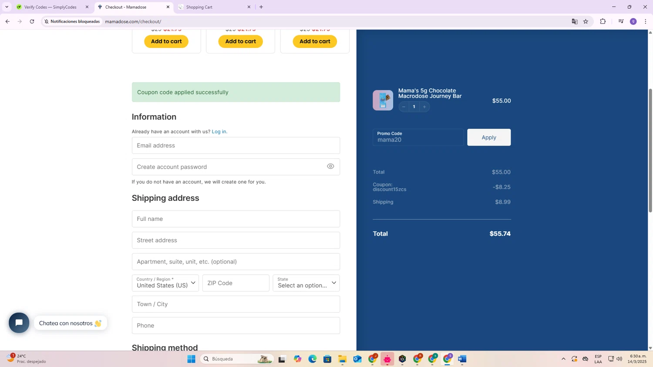Close the Shopping Cart tab
The image size is (653, 367).
[249, 7]
